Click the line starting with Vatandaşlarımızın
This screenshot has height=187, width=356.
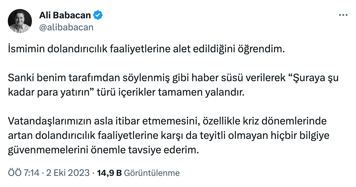tap(167, 122)
